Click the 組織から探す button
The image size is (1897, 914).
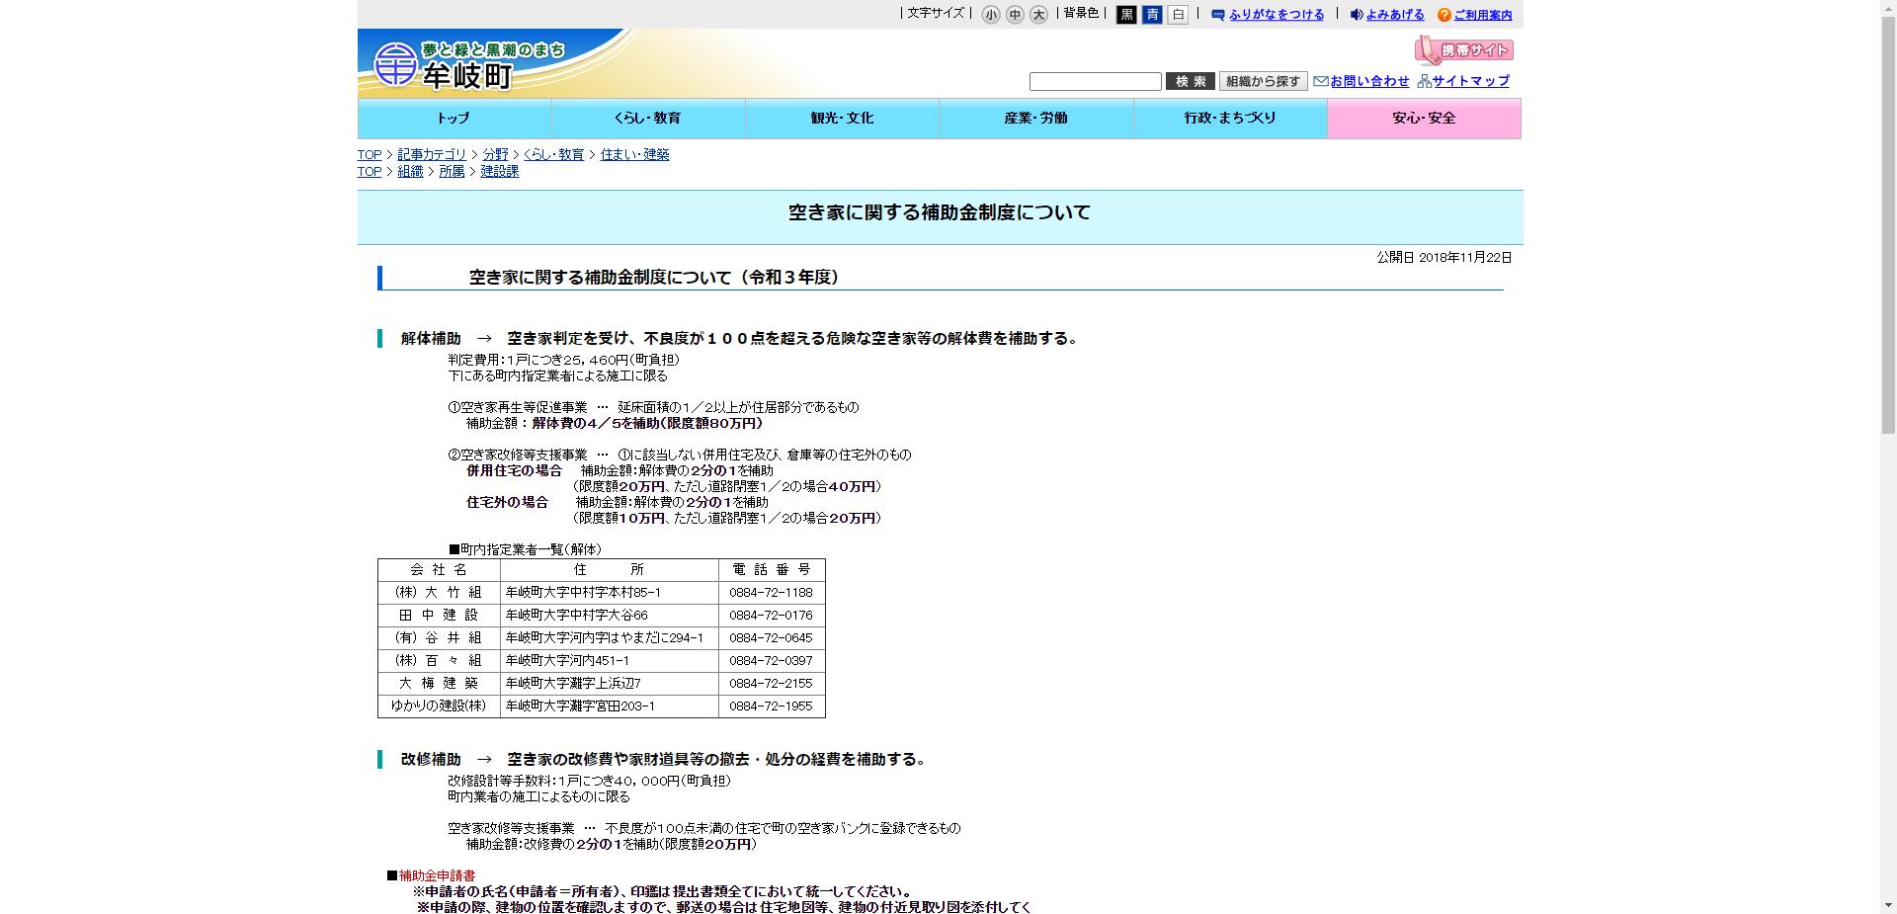pos(1262,80)
